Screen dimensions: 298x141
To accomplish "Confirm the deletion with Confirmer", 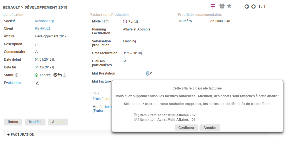I will tap(186, 128).
